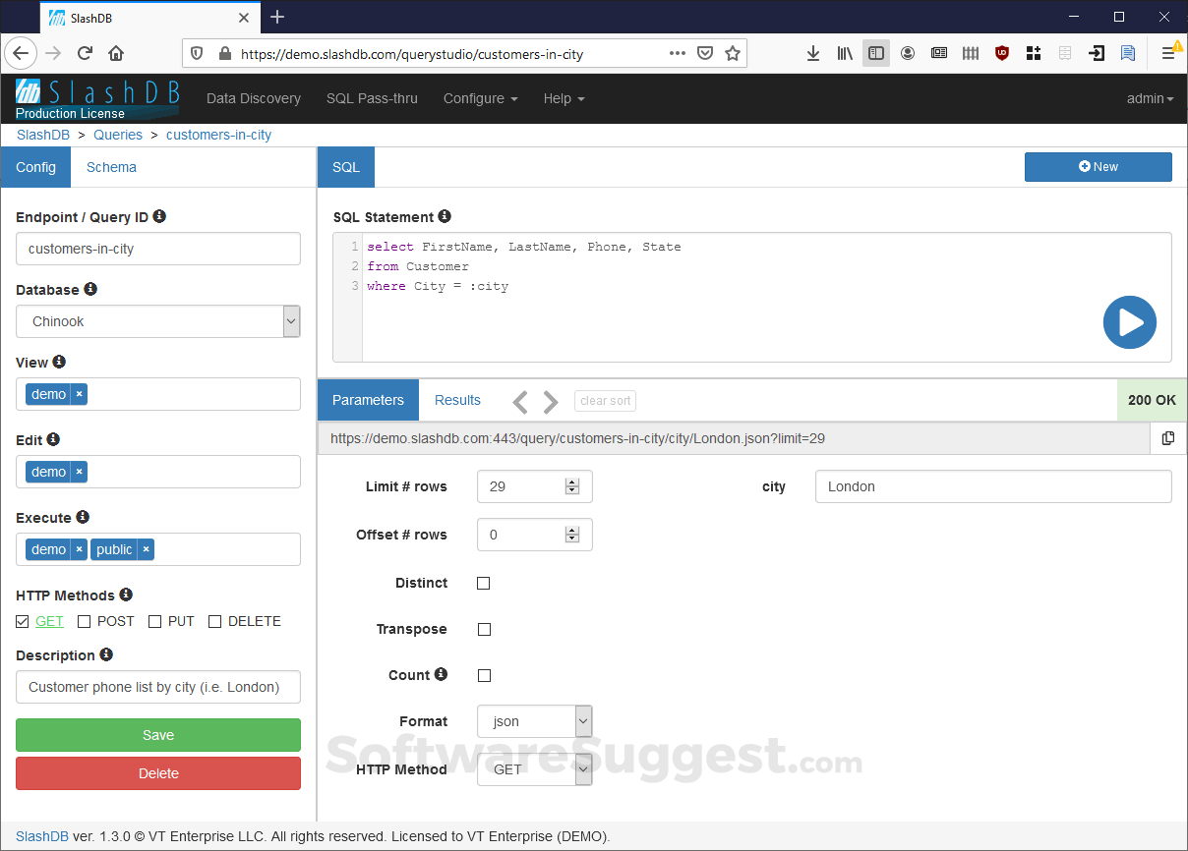Open the Schema tab

[110, 167]
